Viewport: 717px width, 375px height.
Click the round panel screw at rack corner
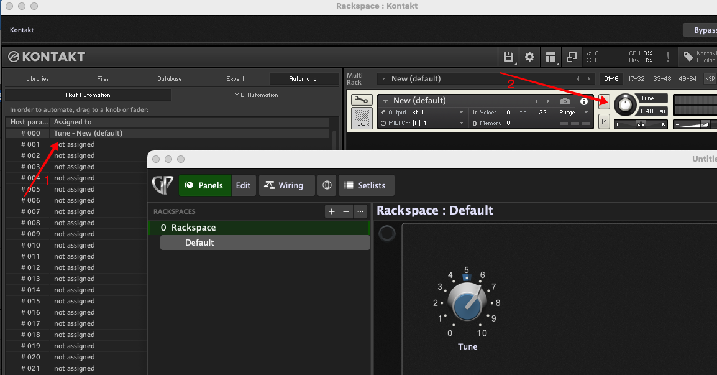tap(387, 233)
